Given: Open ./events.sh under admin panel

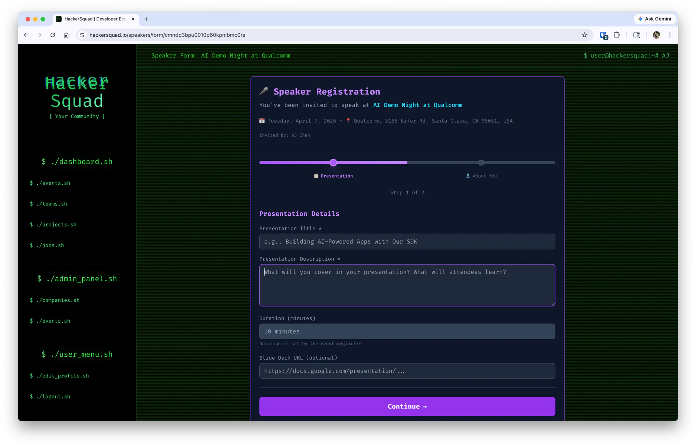Looking at the screenshot, I should pos(50,321).
